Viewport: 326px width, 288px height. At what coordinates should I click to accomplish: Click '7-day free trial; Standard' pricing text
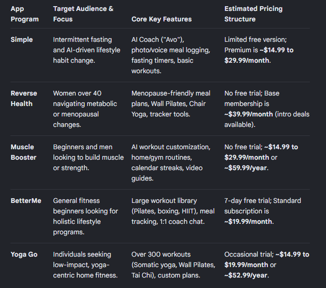pyautogui.click(x=263, y=201)
